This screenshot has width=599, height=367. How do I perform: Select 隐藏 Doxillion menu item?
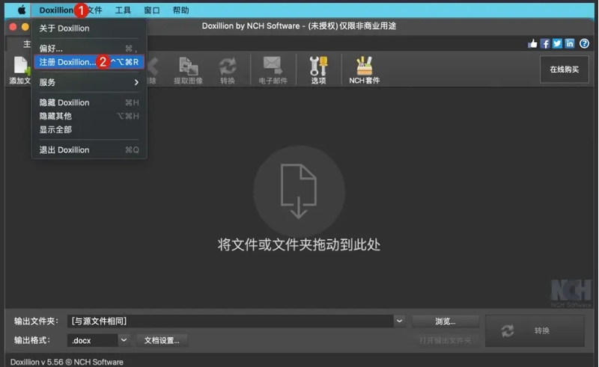click(89, 102)
